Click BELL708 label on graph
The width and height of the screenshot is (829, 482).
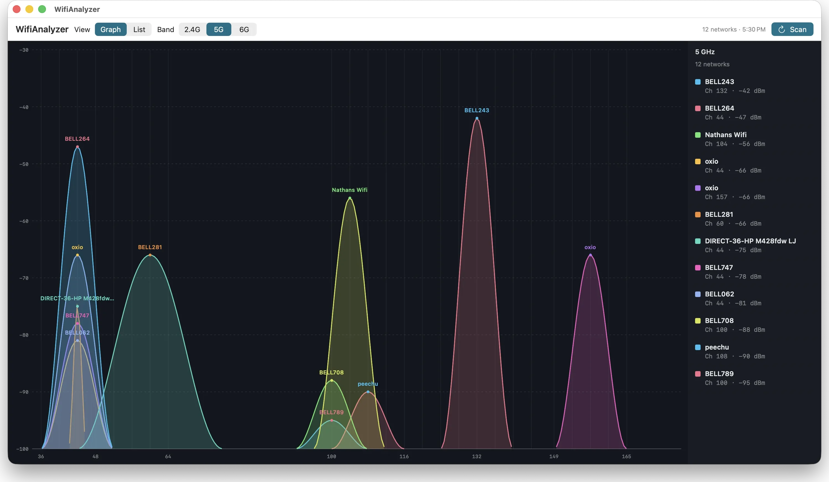click(331, 372)
